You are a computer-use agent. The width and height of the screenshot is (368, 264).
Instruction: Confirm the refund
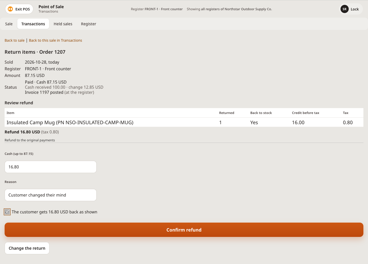184,230
